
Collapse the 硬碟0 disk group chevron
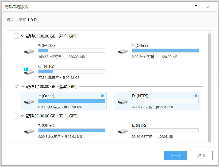pos(23,36)
